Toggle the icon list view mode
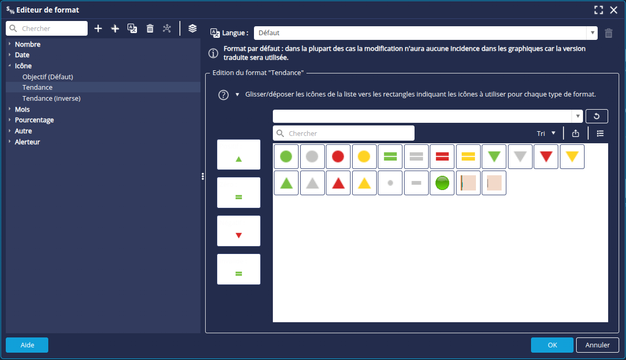 600,133
